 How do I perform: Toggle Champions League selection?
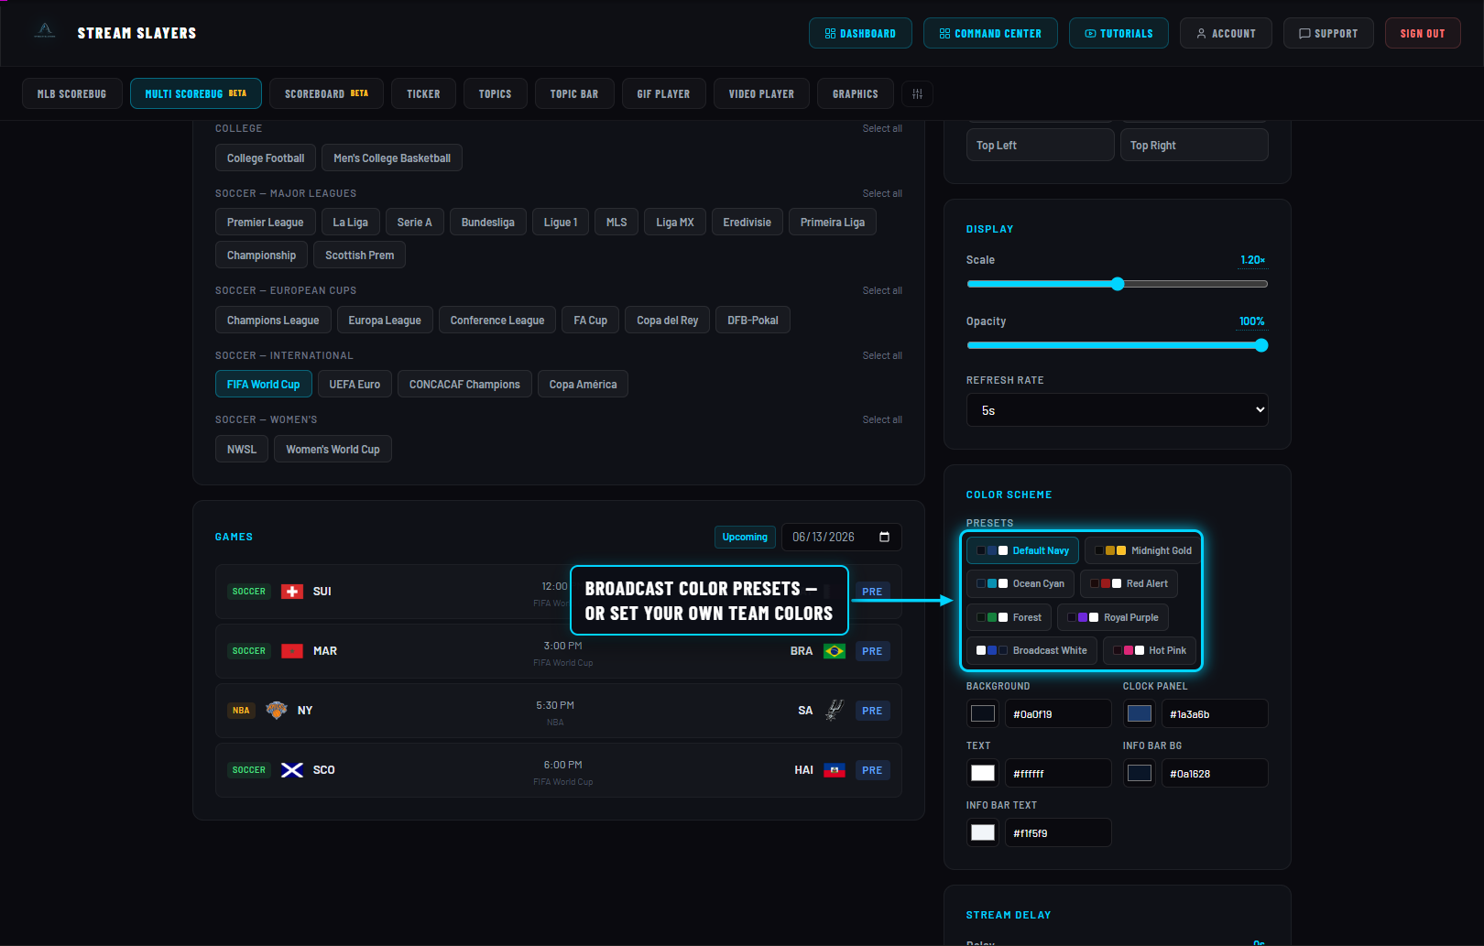(273, 321)
